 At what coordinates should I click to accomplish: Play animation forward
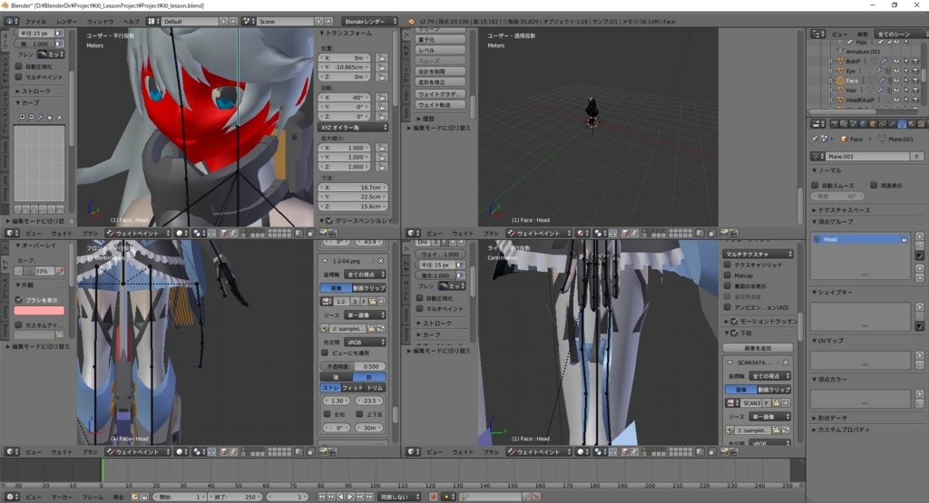click(350, 497)
